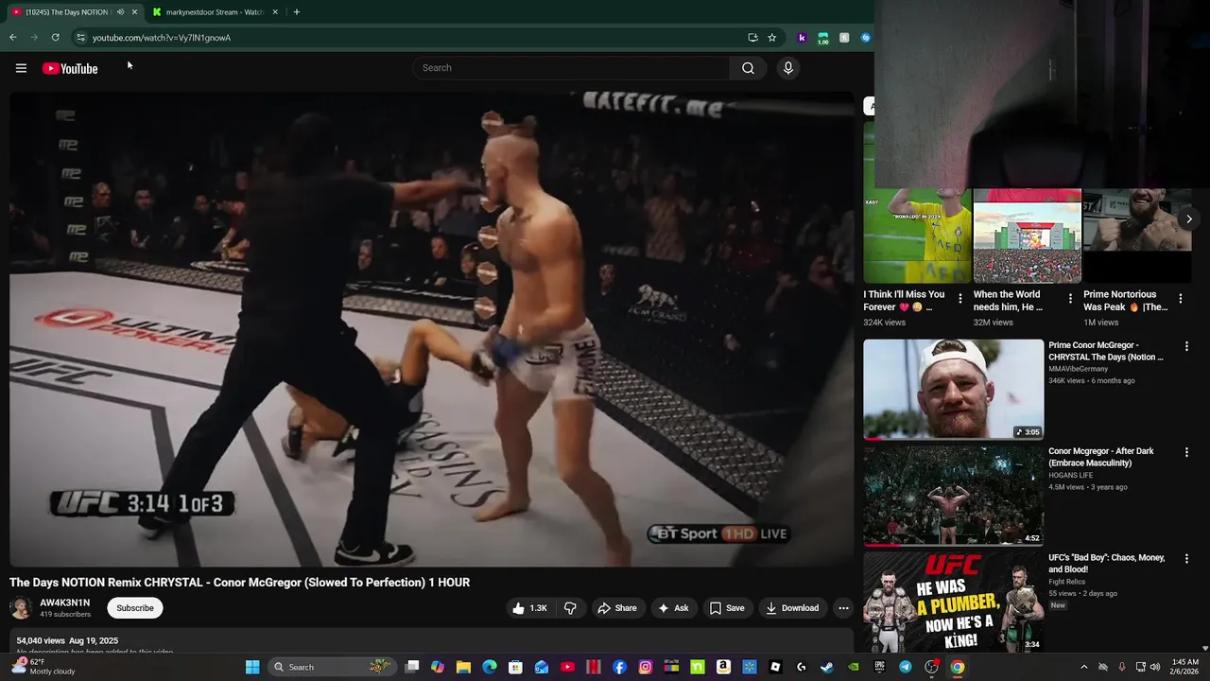Image resolution: width=1210 pixels, height=681 pixels.
Task: Open I Think I'll Miss You short thumbnail
Action: [x=917, y=236]
